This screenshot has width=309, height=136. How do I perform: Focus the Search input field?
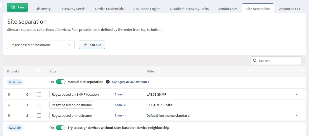coord(278,61)
